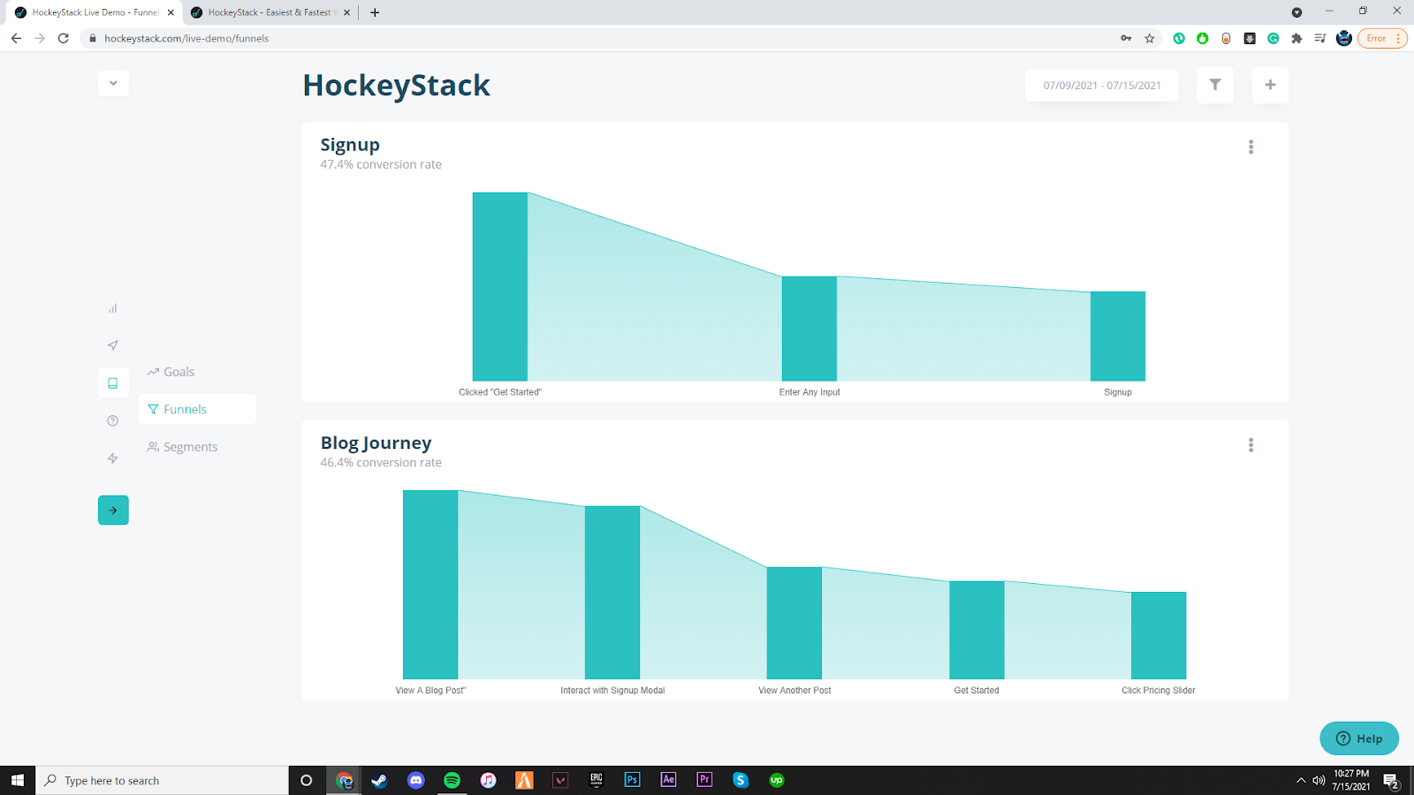Click the address bar URL field
The height and width of the screenshot is (795, 1414).
pos(601,38)
